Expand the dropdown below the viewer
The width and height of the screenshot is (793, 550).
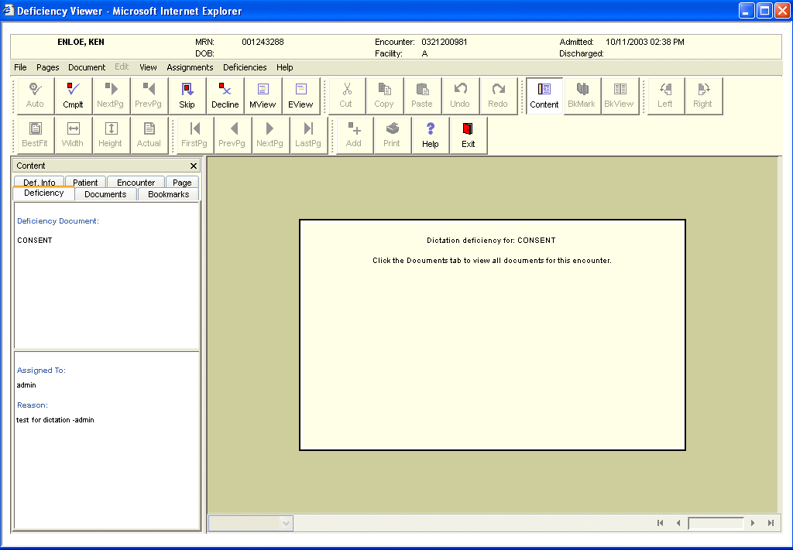click(287, 523)
